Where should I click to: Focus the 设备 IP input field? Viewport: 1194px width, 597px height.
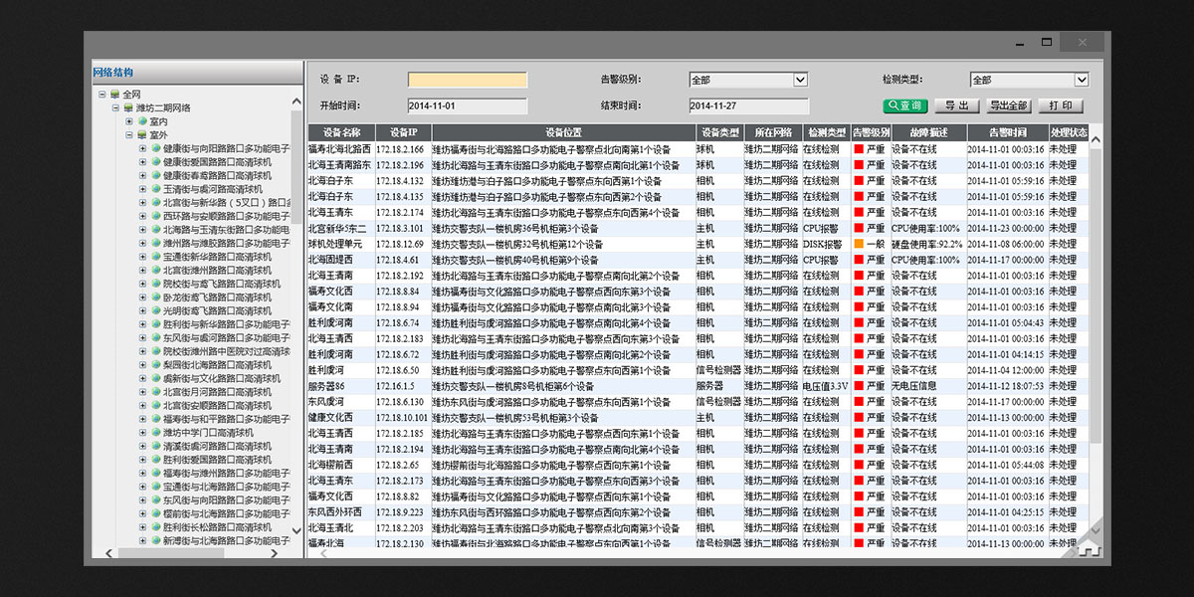(468, 81)
